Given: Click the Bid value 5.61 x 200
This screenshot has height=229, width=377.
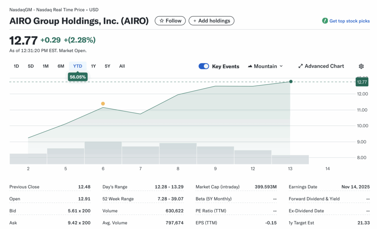Looking at the screenshot, I should [79, 211].
